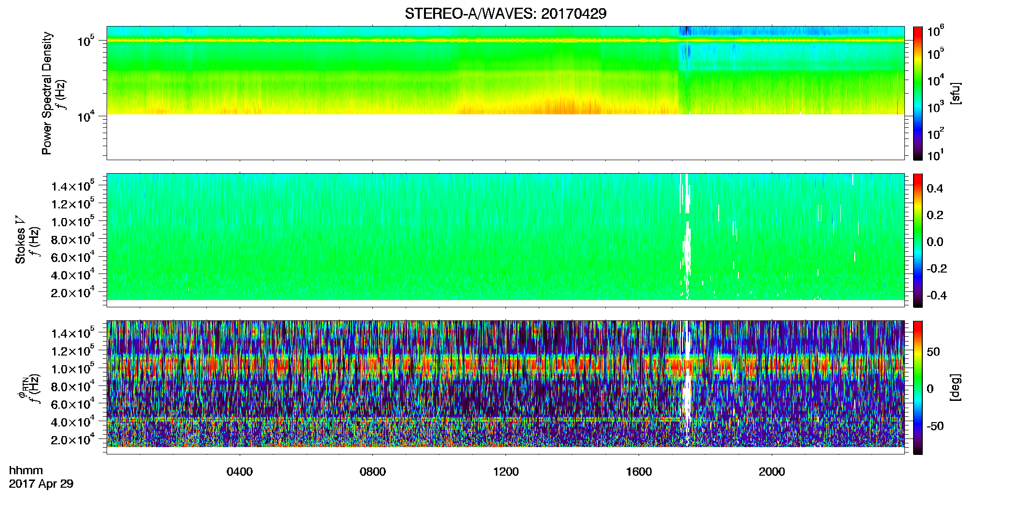Click the "0.0" label on the Stokes colorbar
Image resolution: width=1011 pixels, height=521 pixels.
pos(935,242)
